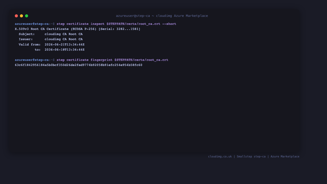Click the yellow minimize window button

coord(21,16)
